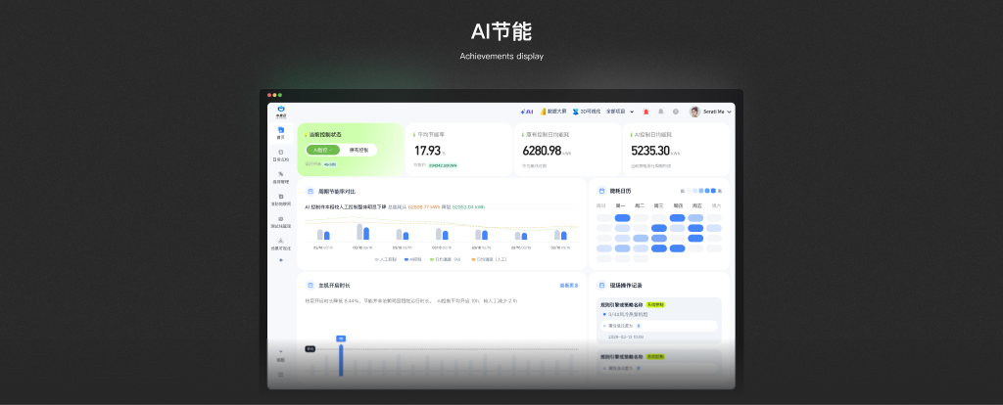Open the AI sparkle icon in top bar
1003x405 pixels.
click(526, 112)
